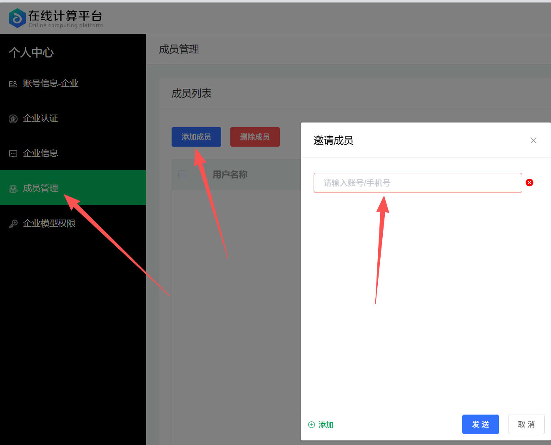Click the key icon for 企业模型权限
The height and width of the screenshot is (445, 551).
pos(13,224)
